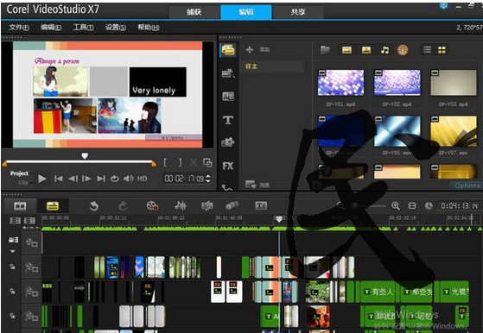Jump to end of project
This screenshot has height=333, width=483.
[101, 179]
